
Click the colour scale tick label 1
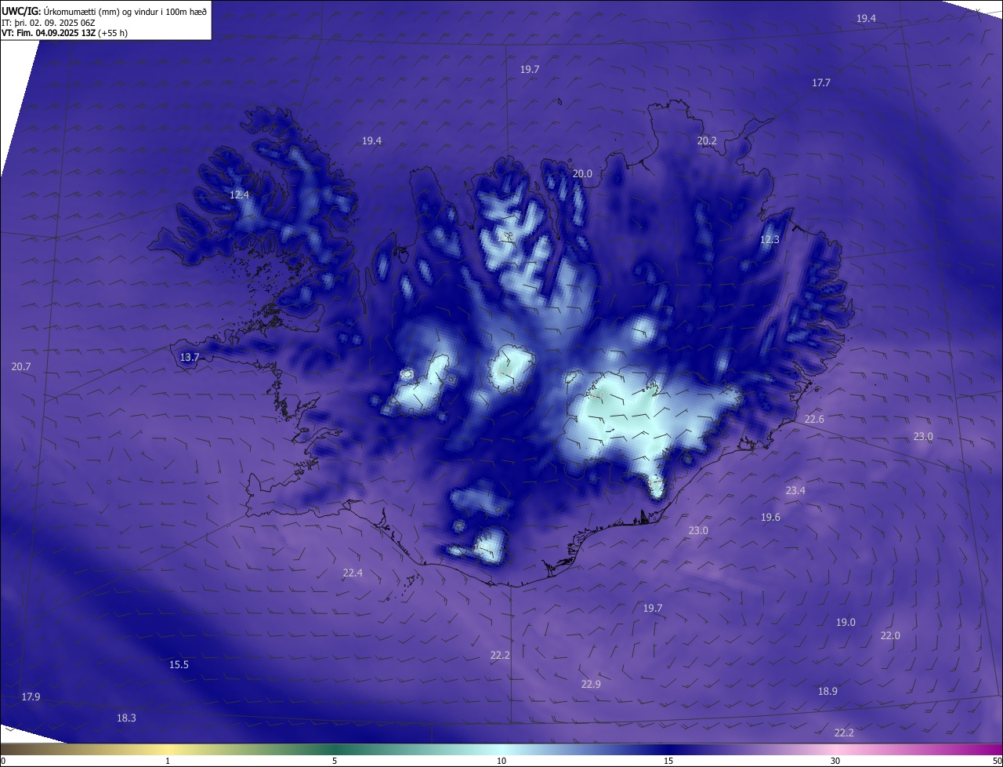[x=168, y=761]
